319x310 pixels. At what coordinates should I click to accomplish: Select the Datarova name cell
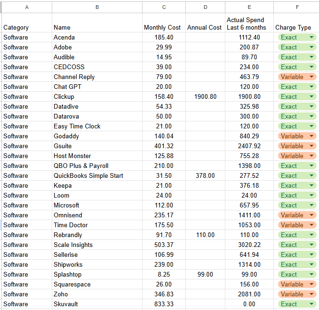pos(97,116)
